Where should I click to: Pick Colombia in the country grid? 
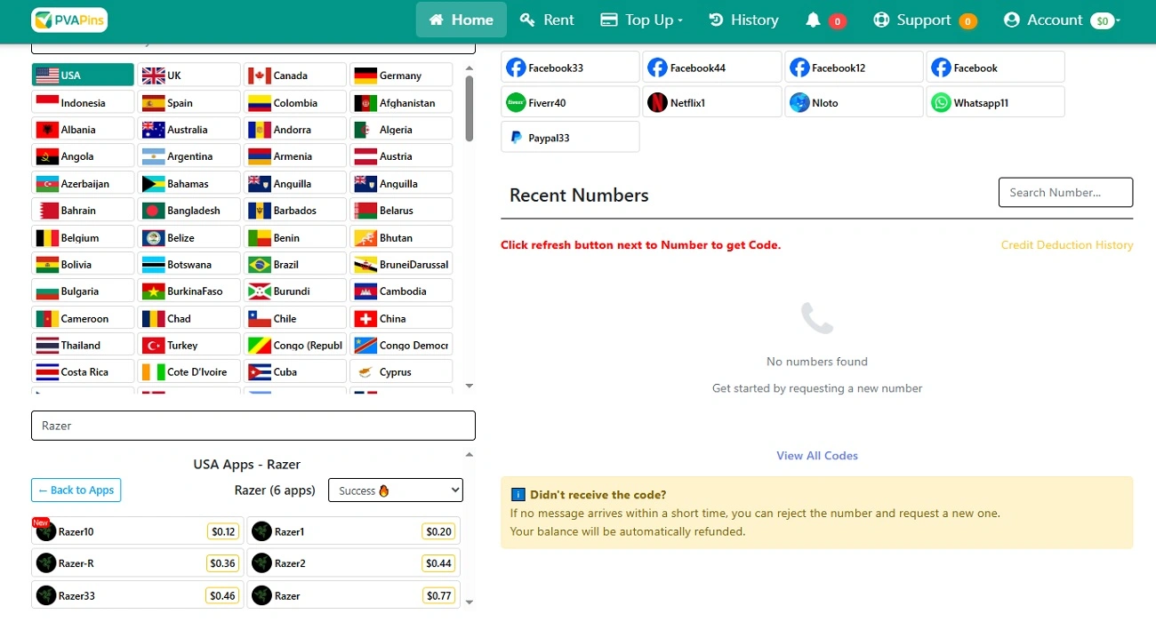[x=295, y=102]
